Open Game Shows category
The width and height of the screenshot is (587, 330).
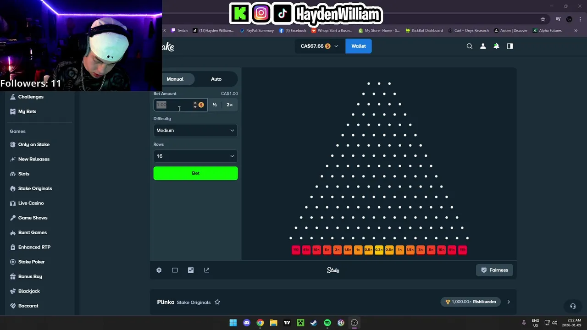33,218
